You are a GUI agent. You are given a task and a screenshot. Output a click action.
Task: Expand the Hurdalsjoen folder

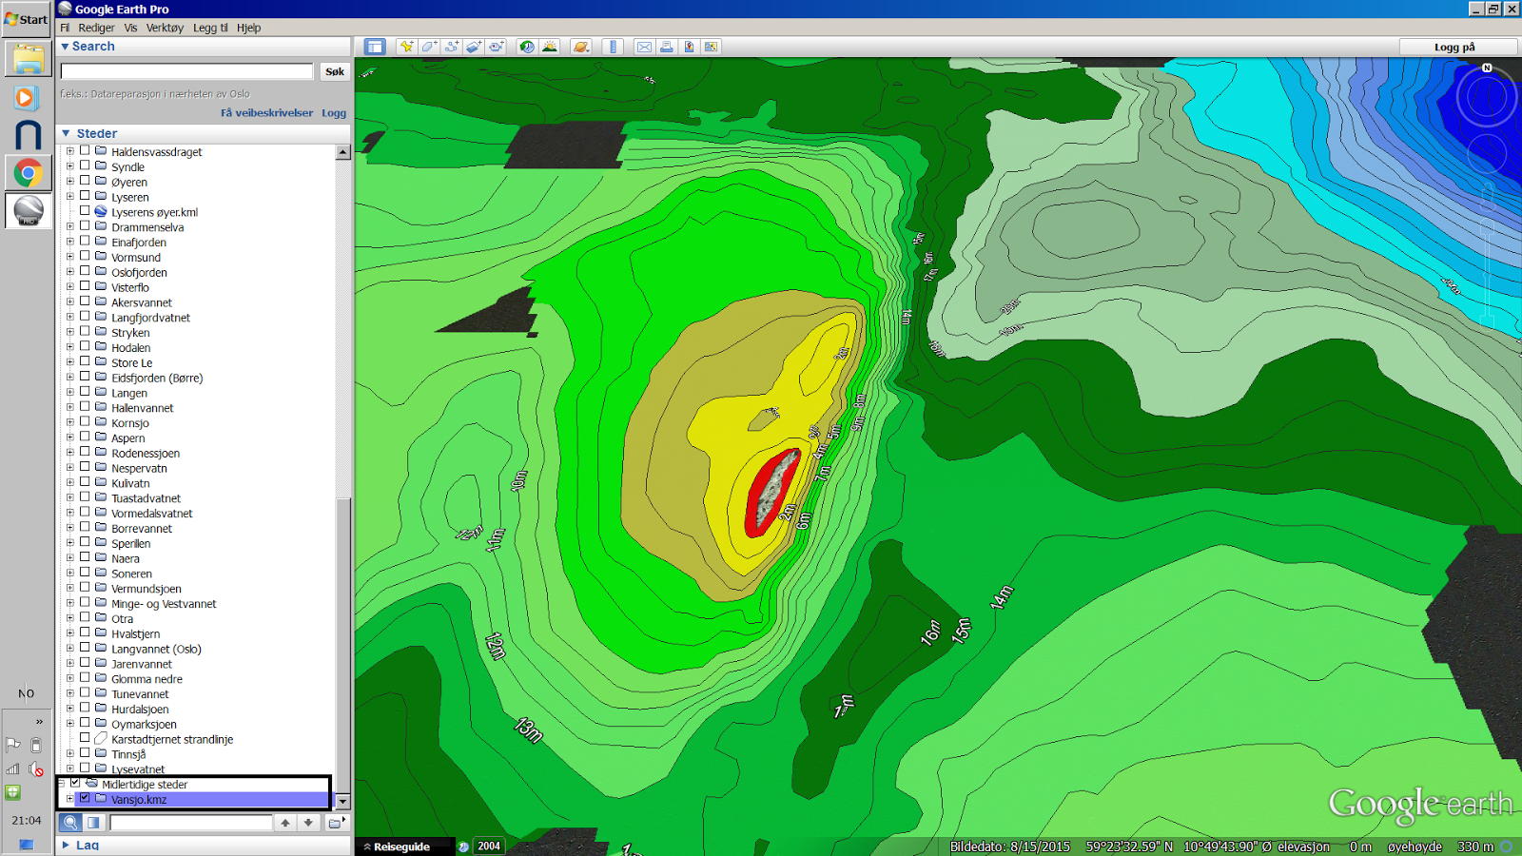(69, 709)
